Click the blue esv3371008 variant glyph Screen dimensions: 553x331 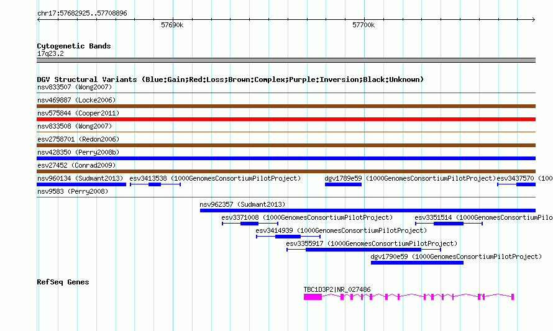tap(250, 224)
